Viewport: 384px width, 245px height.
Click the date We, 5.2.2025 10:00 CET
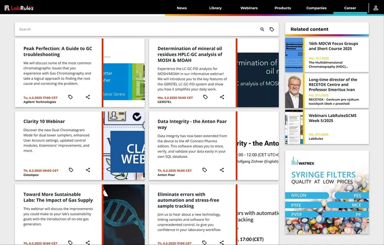175,98
